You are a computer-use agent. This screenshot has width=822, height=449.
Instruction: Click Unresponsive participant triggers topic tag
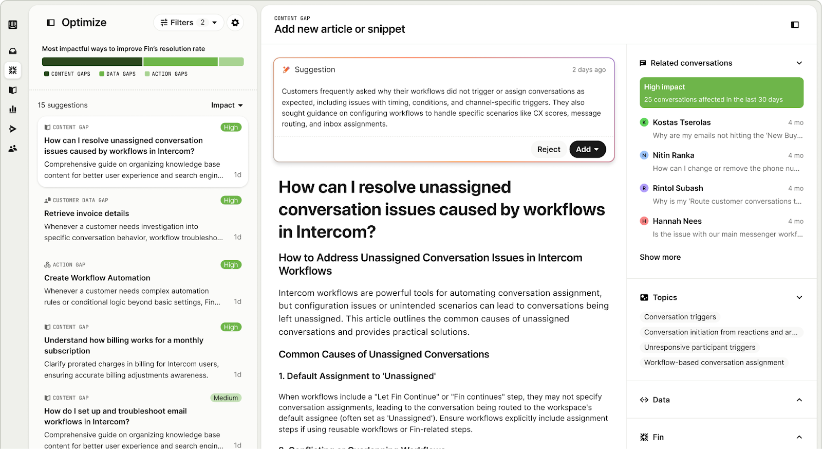700,348
